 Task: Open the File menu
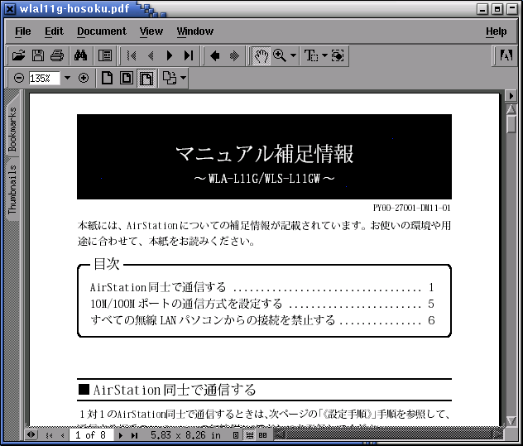click(x=22, y=31)
